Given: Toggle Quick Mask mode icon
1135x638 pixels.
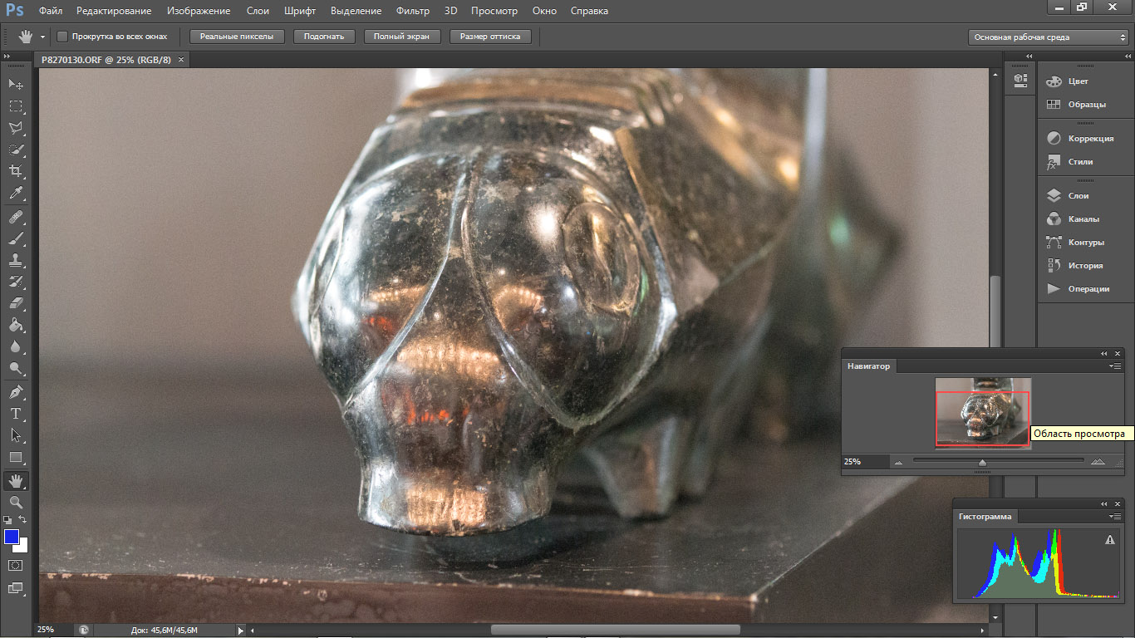Looking at the screenshot, I should pos(16,565).
